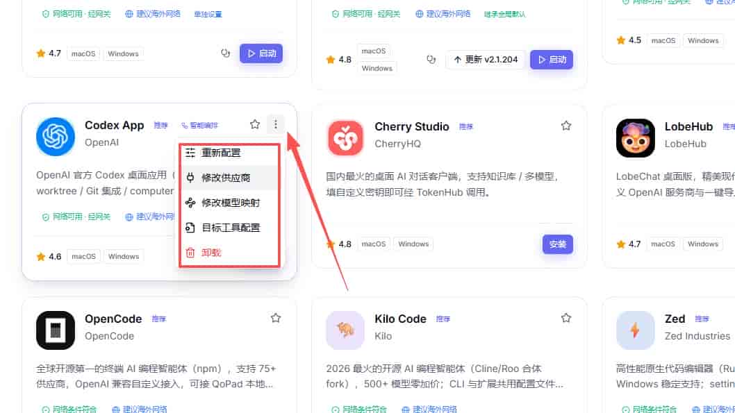Click the Zed title
This screenshot has width=735, height=413.
675,319
